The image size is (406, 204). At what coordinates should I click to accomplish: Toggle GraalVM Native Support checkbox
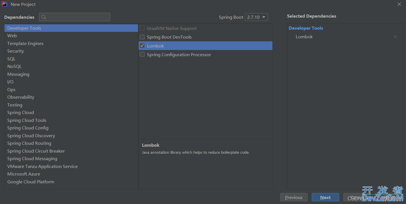pyautogui.click(x=142, y=28)
